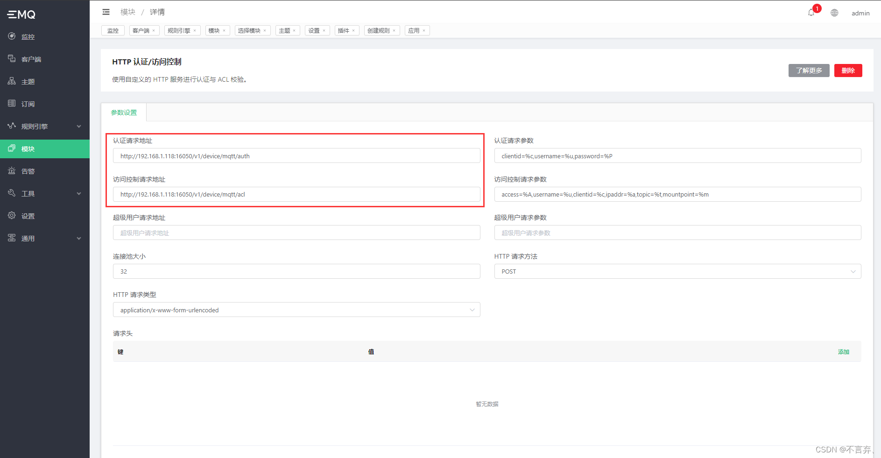Screen dimensions: 881x458
Task: Toggle the sidebar collapse hamburger icon
Action: tap(106, 12)
